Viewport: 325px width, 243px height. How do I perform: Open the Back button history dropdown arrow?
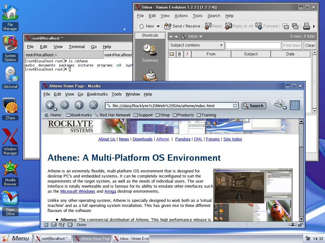tap(55, 109)
